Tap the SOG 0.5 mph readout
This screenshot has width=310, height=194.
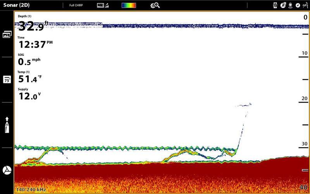click(29, 60)
